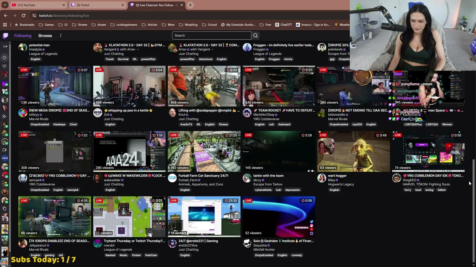Click the Vtuber tag under rowzkit
The height and width of the screenshot is (267, 476).
click(136, 255)
